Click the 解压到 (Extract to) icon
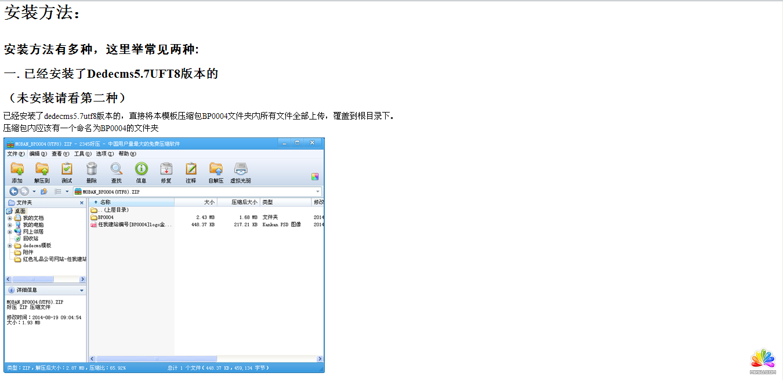783x380 pixels. pos(42,172)
